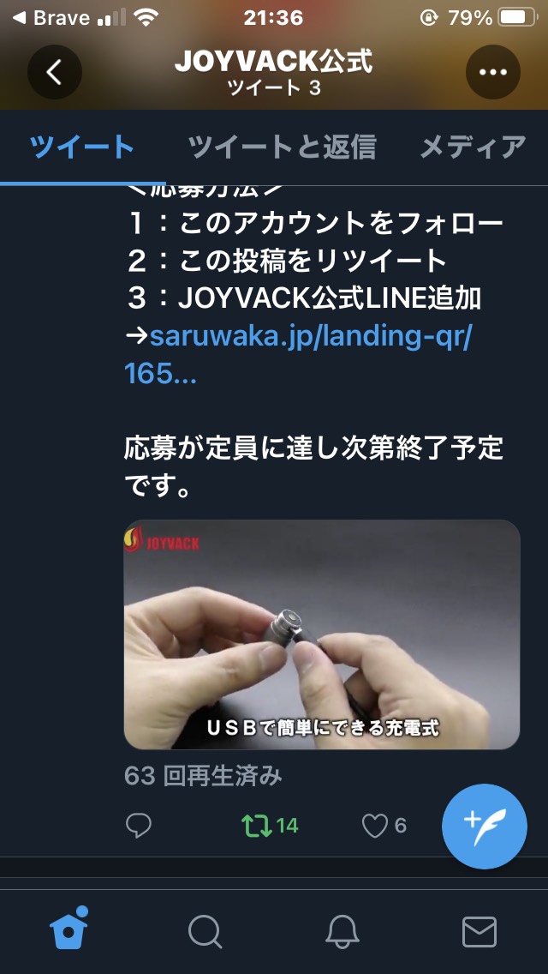The height and width of the screenshot is (974, 548).
Task: Tap the compose new tweet button
Action: pyautogui.click(x=485, y=827)
